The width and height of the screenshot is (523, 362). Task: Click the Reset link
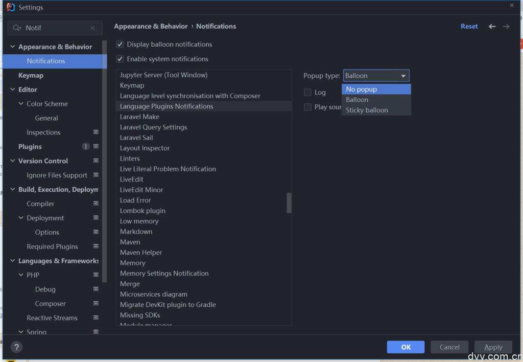click(x=469, y=27)
